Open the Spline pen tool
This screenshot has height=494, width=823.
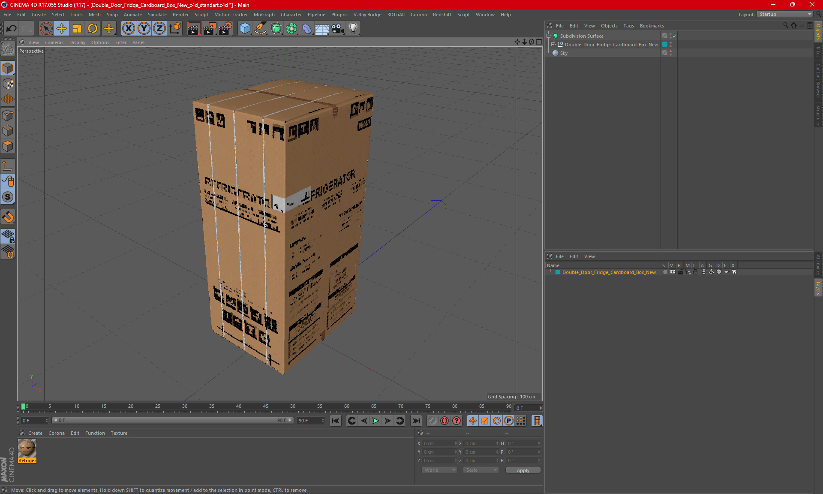point(261,29)
